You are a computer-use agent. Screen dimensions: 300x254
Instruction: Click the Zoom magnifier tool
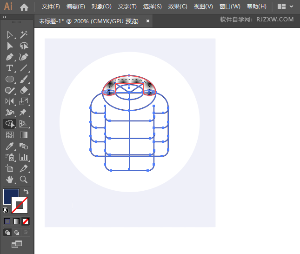pyautogui.click(x=24, y=179)
